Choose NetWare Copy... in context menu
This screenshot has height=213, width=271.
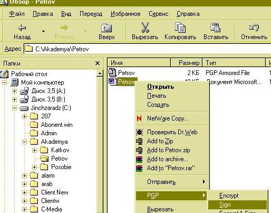pyautogui.click(x=172, y=118)
